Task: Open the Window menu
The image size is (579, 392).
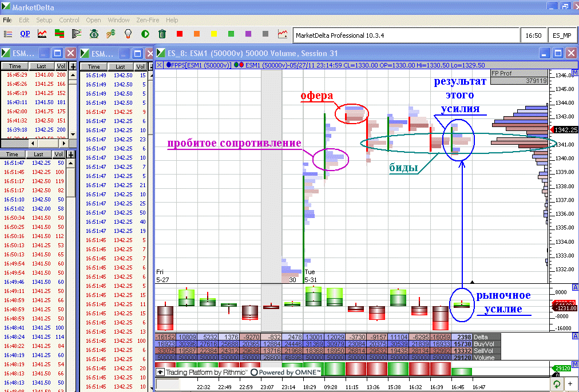Action: (118, 20)
